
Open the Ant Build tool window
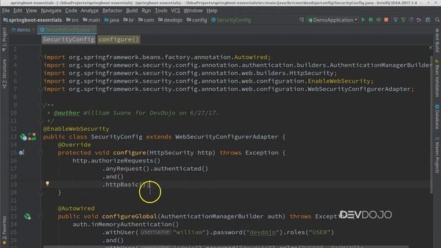click(437, 40)
